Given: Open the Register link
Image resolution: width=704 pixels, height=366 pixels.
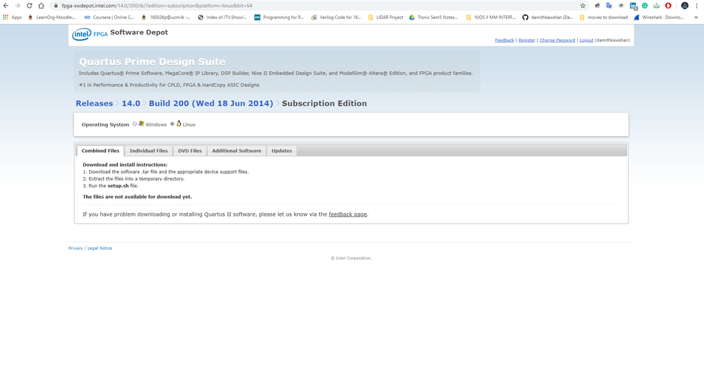Looking at the screenshot, I should [527, 40].
